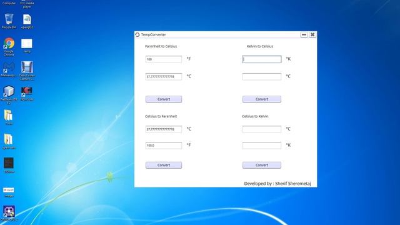Image resolution: width=400 pixels, height=225 pixels.
Task: Click the 'Celsius to Farenheit' heading
Action: [x=161, y=116]
